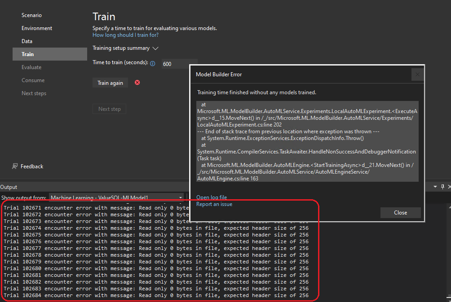Open the Show output from dropdown
The height and width of the screenshot is (302, 451).
pyautogui.click(x=181, y=197)
